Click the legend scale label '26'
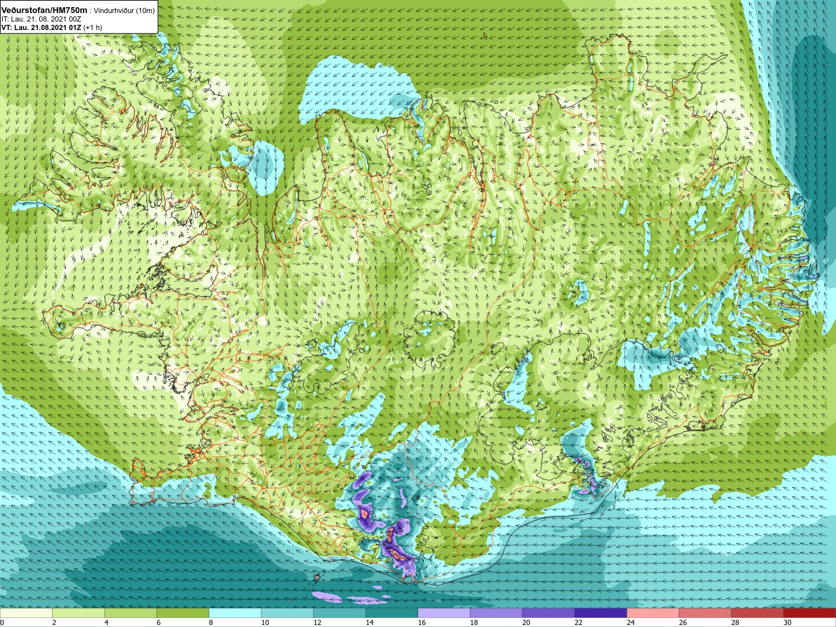 683,622
